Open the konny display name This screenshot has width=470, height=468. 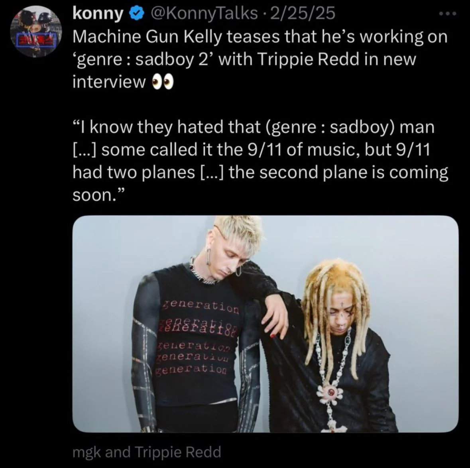(98, 14)
